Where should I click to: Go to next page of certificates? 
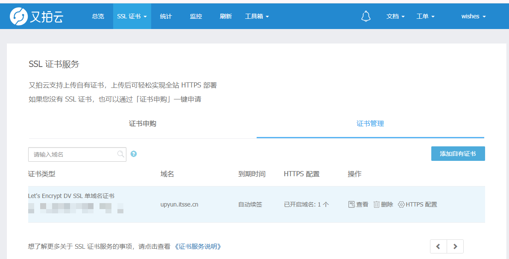click(455, 246)
